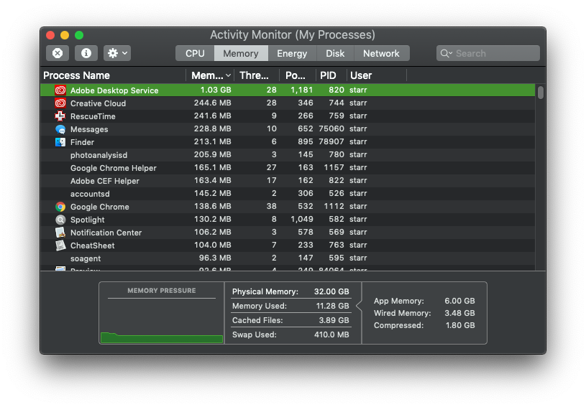Select the Google Chrome process name
This screenshot has height=407, width=586.
pyautogui.click(x=100, y=207)
